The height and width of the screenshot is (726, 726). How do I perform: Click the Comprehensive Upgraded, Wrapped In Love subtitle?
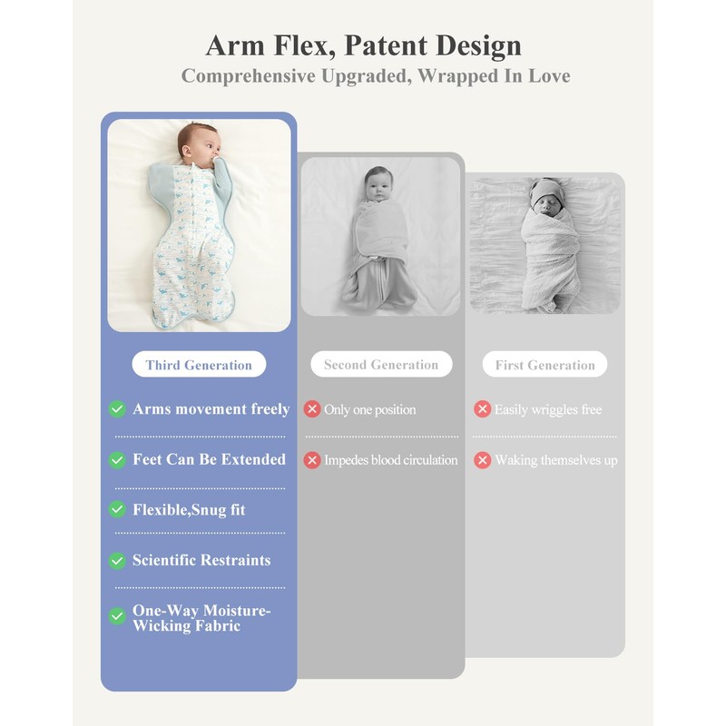tap(376, 75)
